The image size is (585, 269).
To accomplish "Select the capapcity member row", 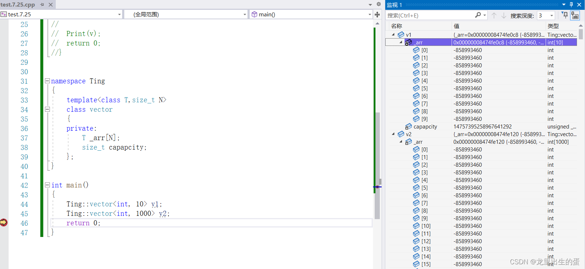I will point(481,127).
